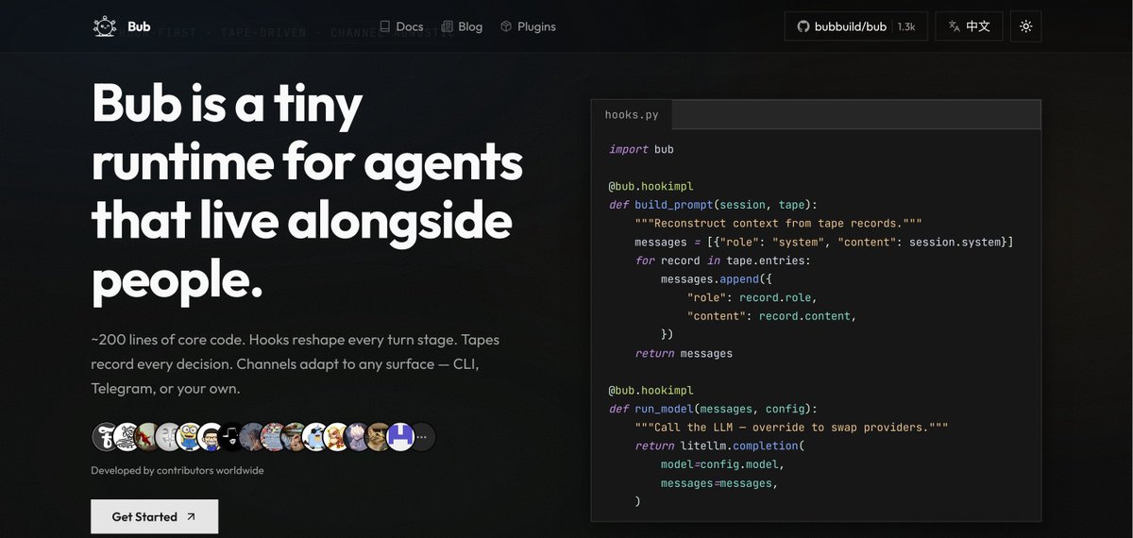The image size is (1133, 538).
Task: Open the Docs menu item
Action: coord(401,26)
